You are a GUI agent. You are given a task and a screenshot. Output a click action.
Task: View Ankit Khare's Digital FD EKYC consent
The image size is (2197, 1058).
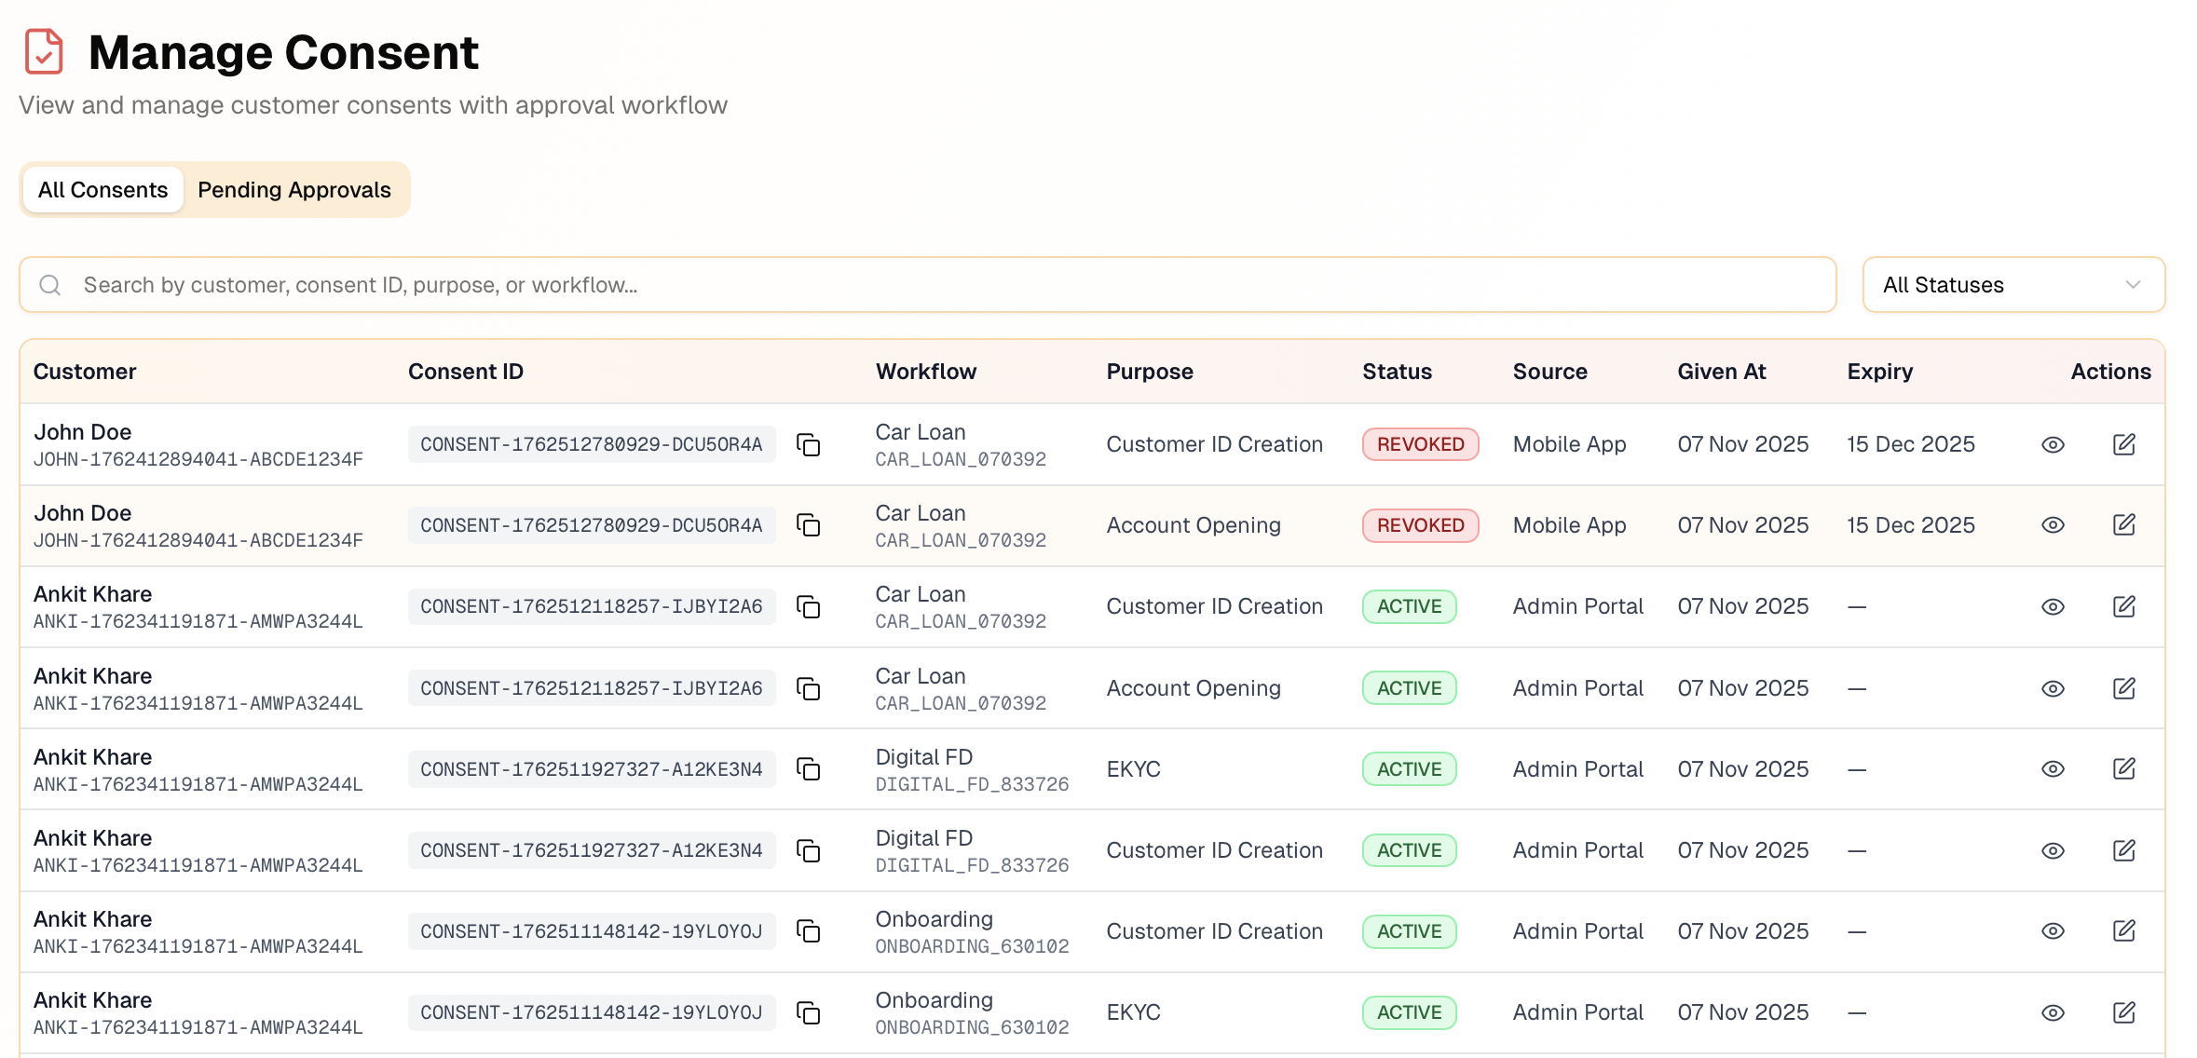2053,768
